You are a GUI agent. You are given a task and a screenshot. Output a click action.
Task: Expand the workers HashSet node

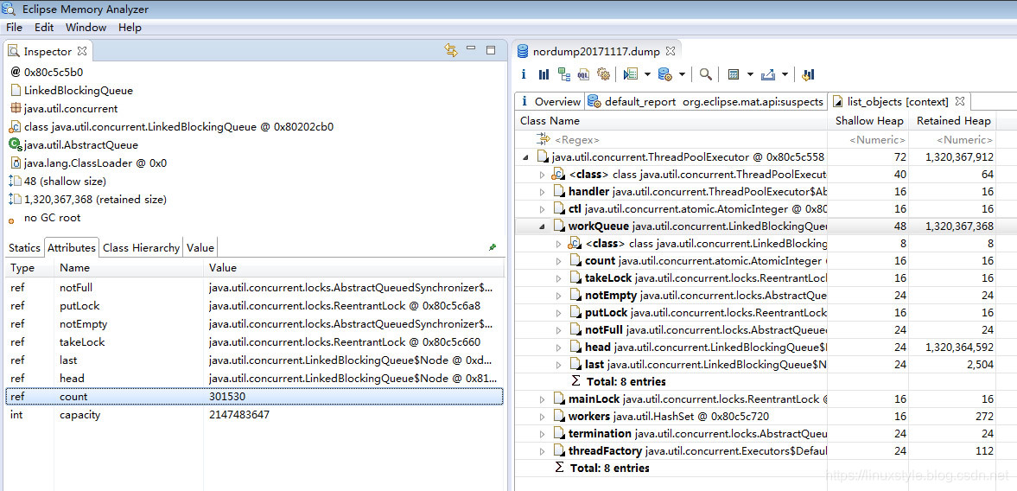coord(543,417)
